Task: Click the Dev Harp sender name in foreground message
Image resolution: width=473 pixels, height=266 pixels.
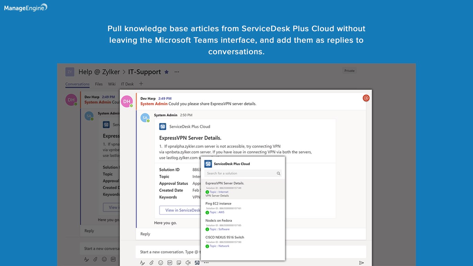Action: (x=148, y=99)
